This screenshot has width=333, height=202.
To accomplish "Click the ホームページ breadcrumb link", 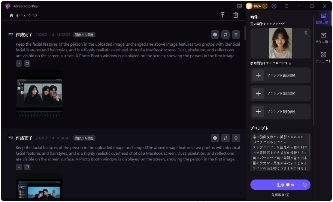I will pyautogui.click(x=27, y=15).
